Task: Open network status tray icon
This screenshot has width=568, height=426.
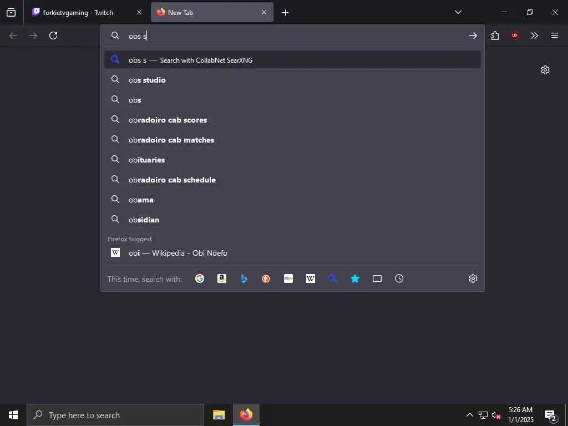Action: coord(483,415)
